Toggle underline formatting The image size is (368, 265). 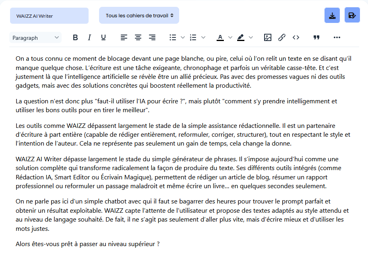tap(103, 37)
